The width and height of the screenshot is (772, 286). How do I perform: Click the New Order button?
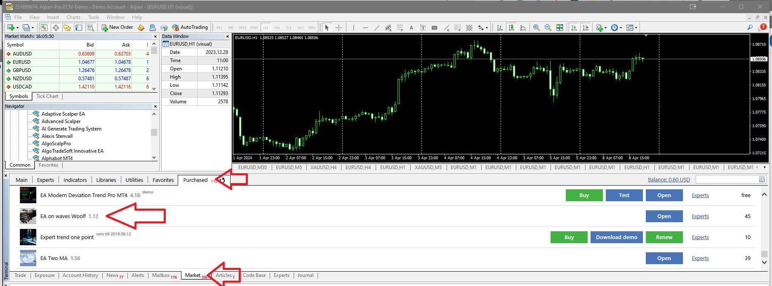[x=117, y=27]
